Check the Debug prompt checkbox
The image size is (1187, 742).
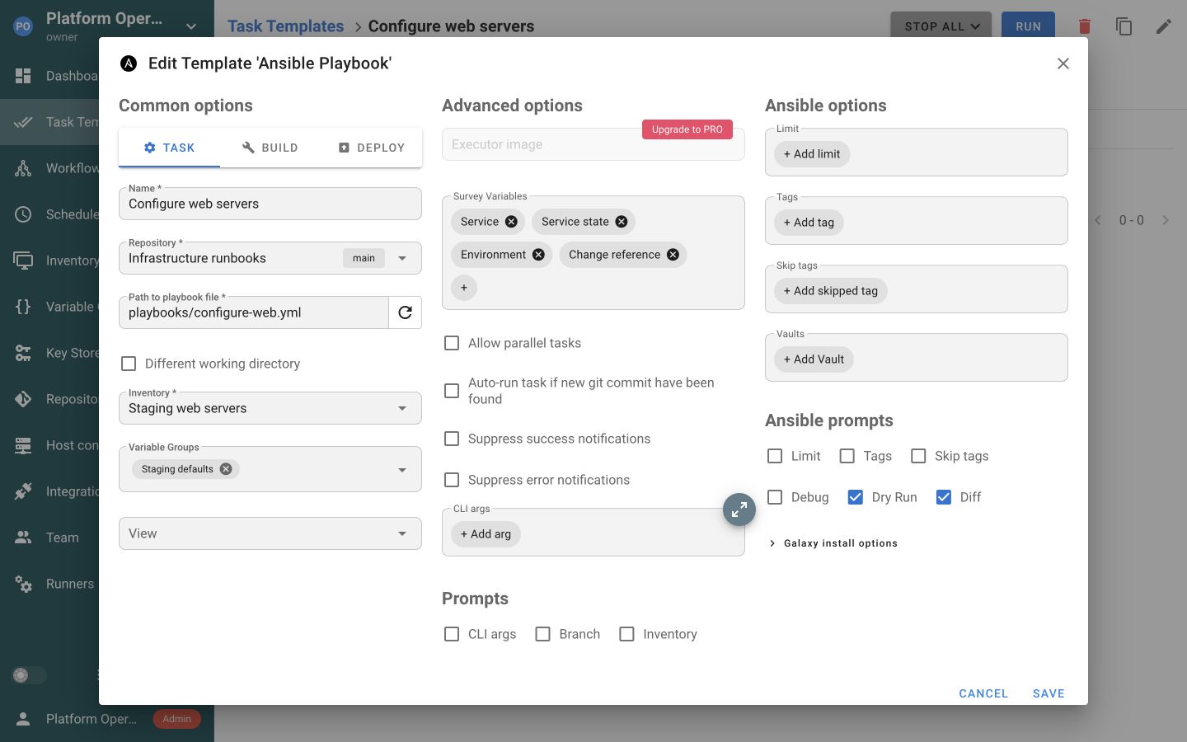pos(775,497)
